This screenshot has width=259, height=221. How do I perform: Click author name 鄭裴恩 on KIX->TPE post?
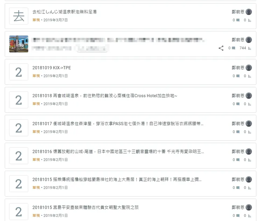[x=238, y=68]
